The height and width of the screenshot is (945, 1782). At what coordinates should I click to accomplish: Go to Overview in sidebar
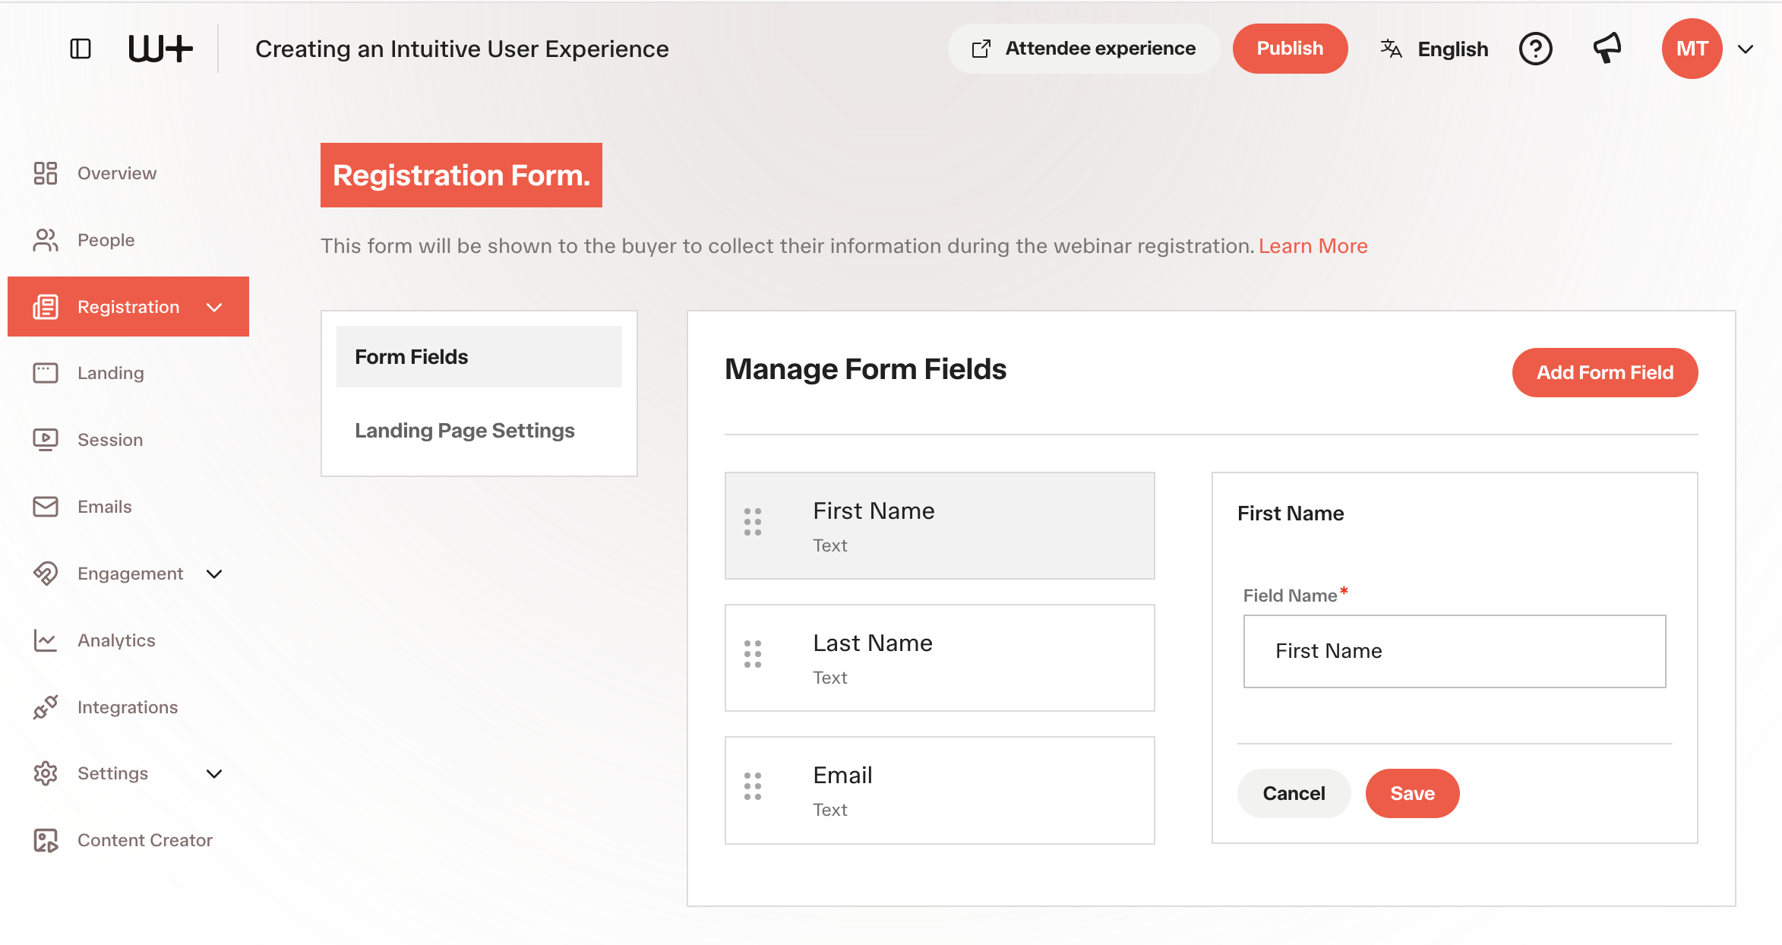tap(117, 173)
